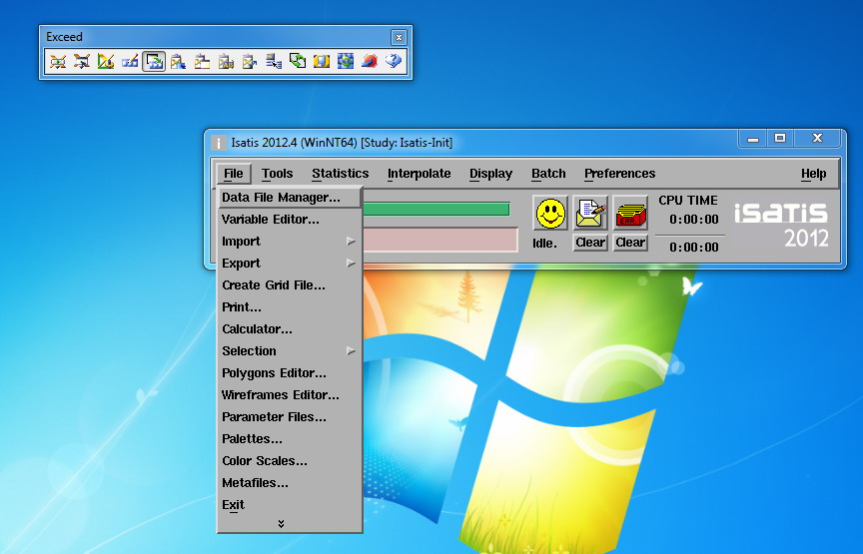This screenshot has width=863, height=554.
Task: Open the Tools menu
Action: pos(277,174)
